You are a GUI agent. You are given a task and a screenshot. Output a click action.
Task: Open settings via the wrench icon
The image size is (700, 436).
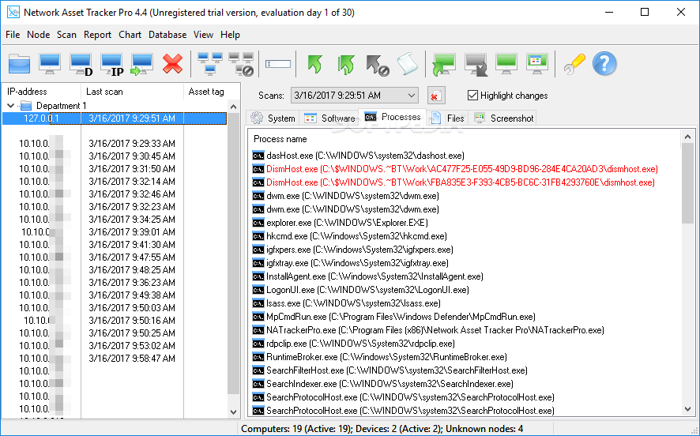click(574, 64)
